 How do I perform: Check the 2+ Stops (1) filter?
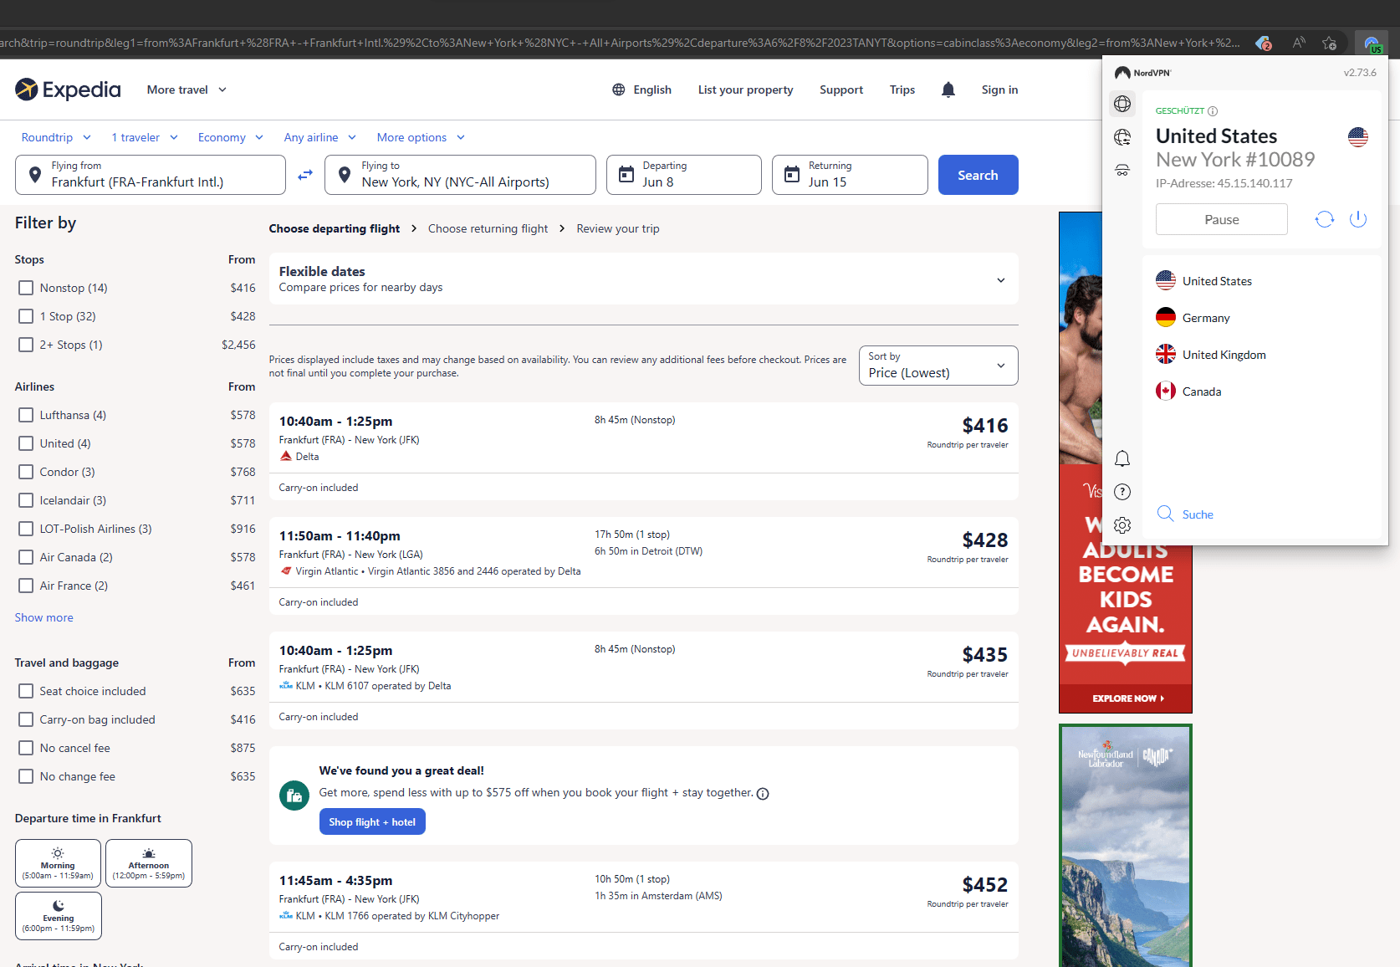click(26, 345)
